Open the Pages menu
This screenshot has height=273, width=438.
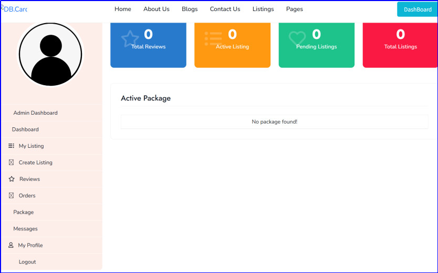point(295,9)
